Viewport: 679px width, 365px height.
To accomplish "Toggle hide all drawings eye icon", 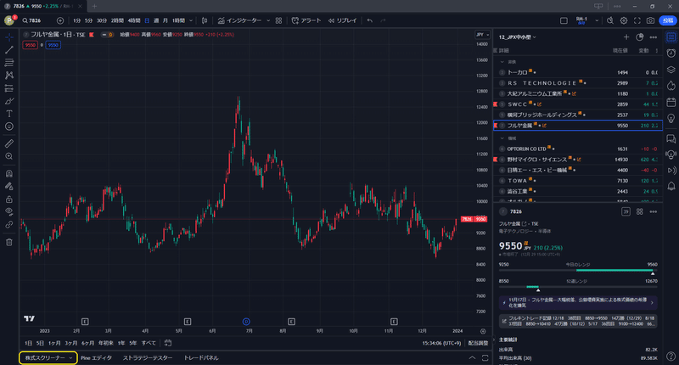I will coord(9,211).
